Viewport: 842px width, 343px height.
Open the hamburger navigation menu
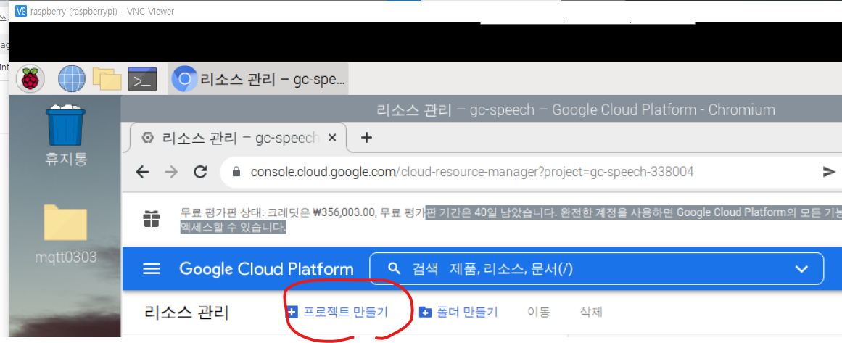152,269
